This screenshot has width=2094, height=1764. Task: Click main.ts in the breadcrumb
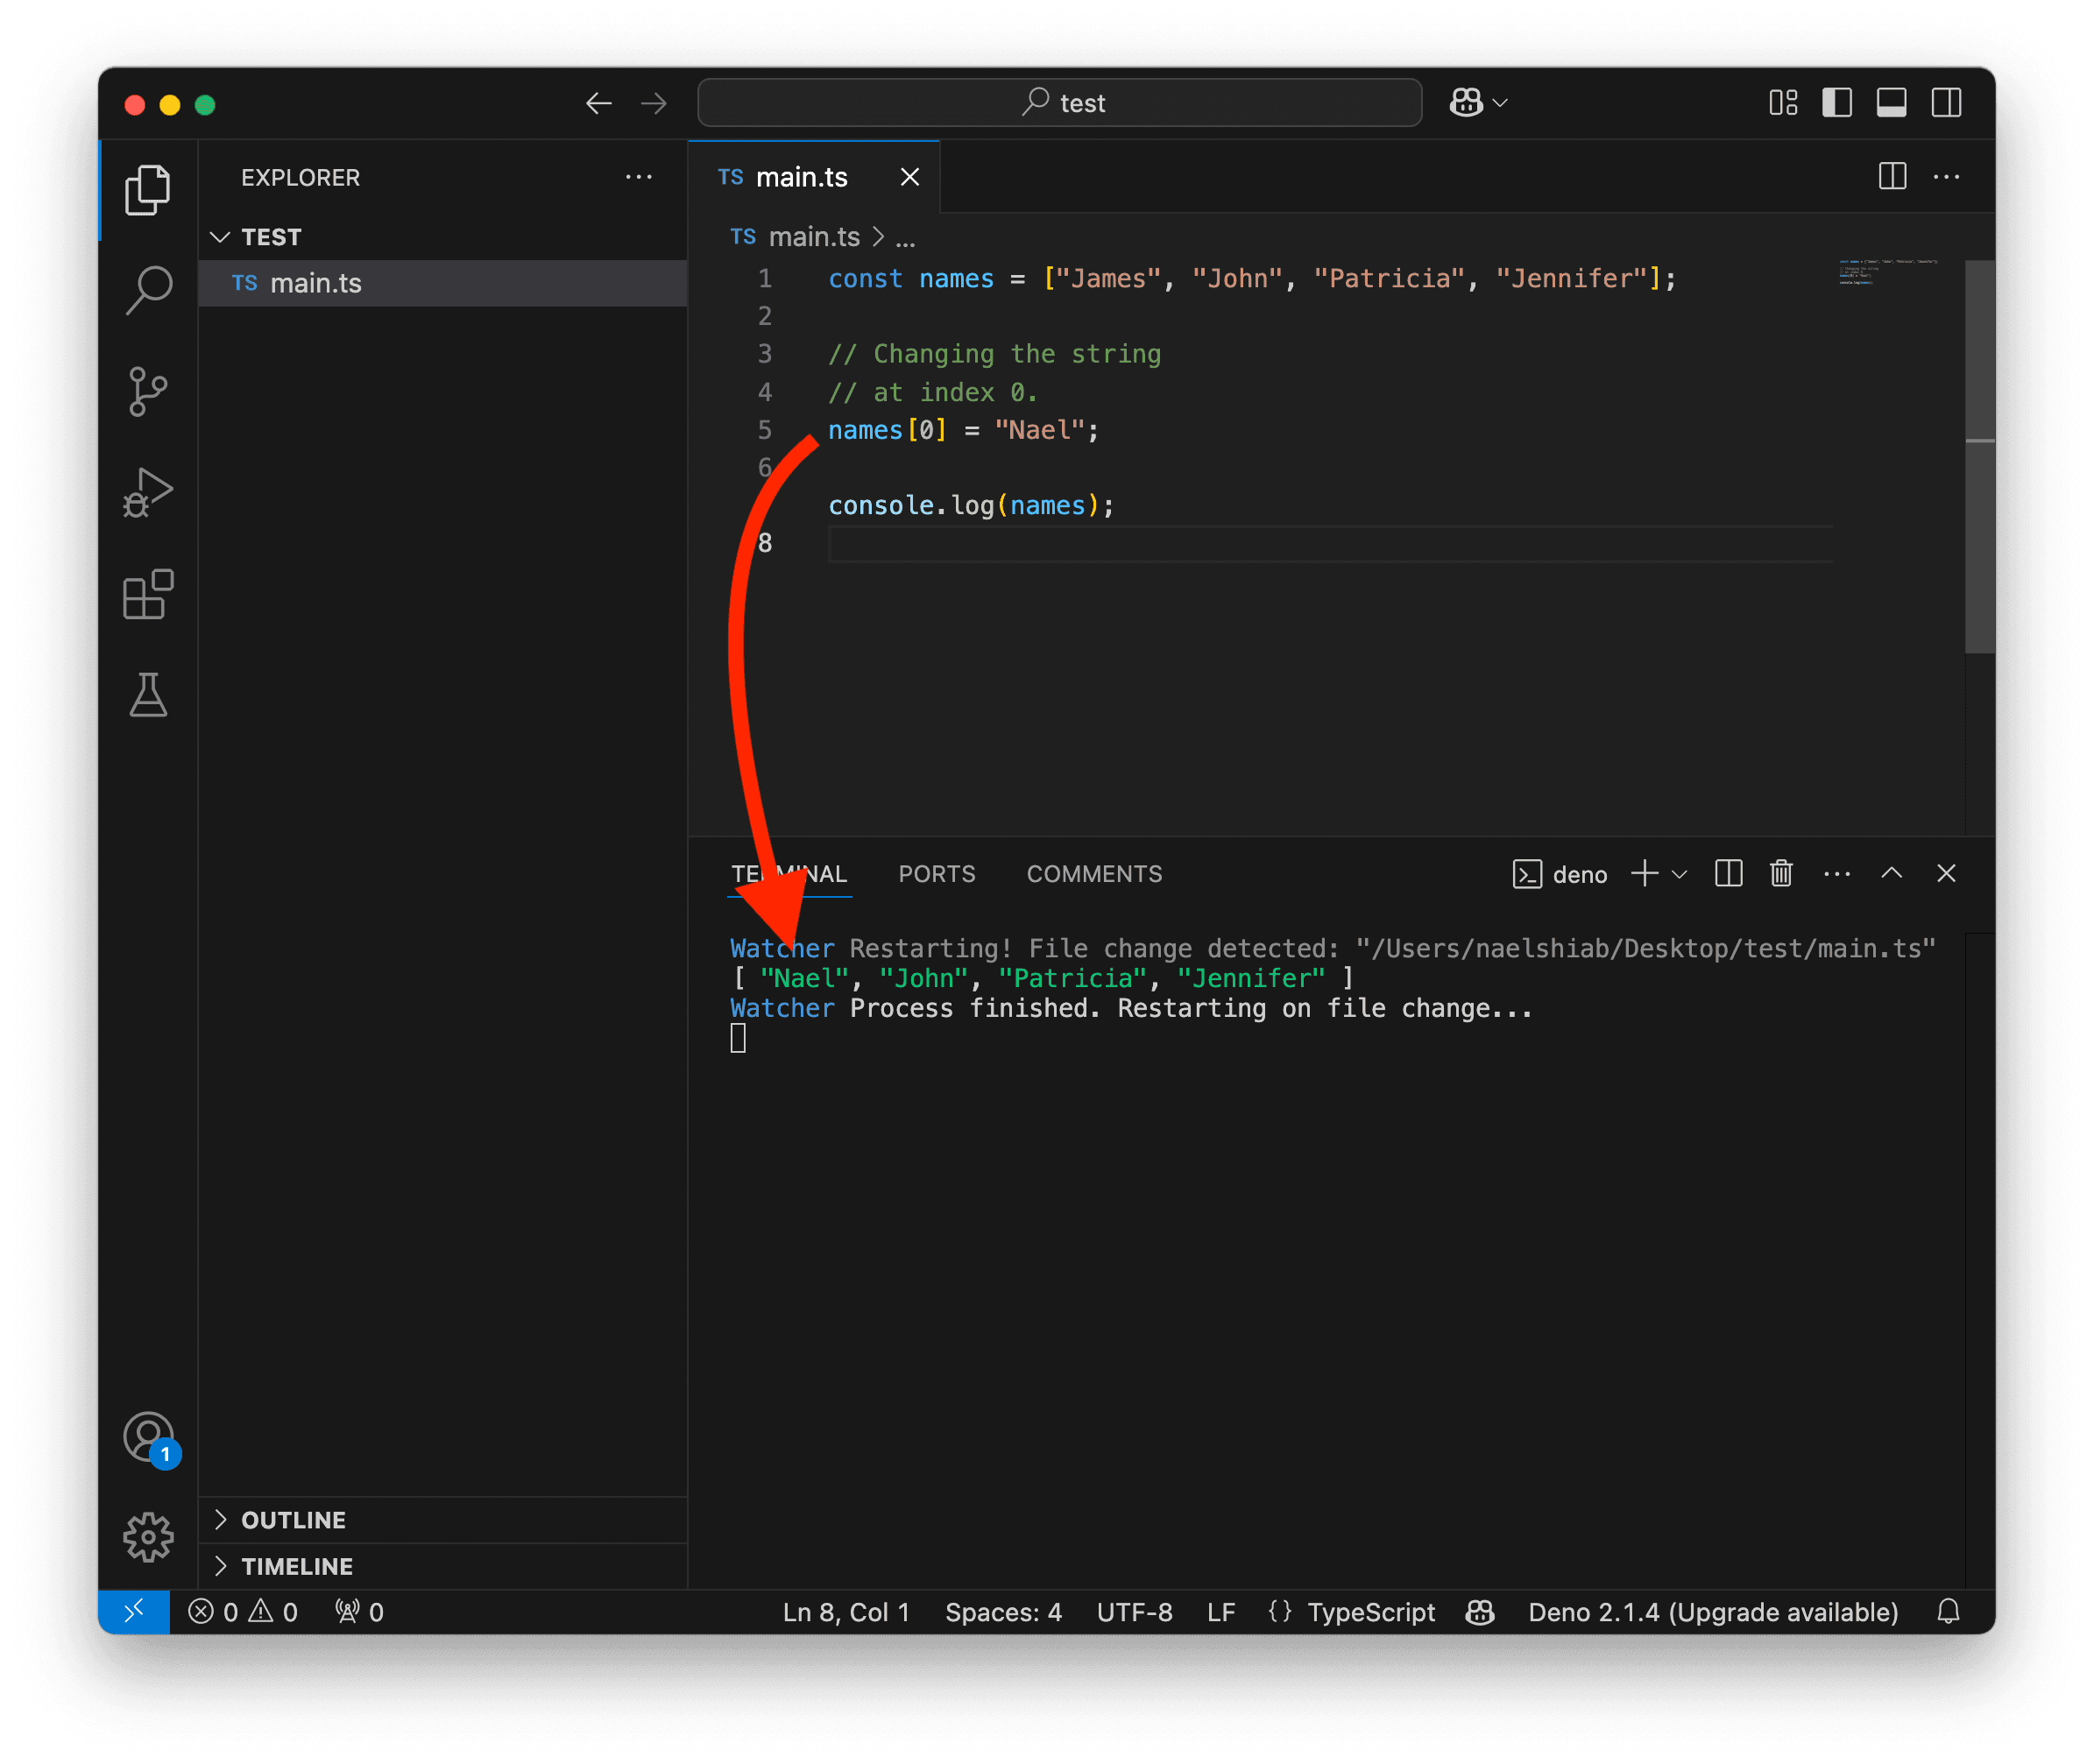(813, 237)
